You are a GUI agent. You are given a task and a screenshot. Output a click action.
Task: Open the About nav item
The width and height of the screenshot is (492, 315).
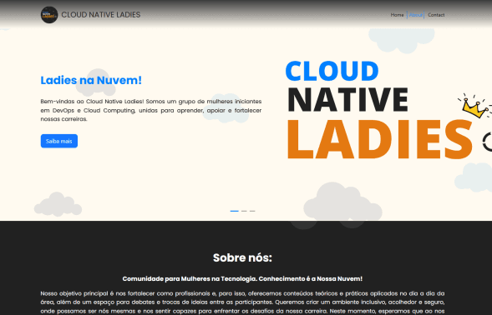tap(416, 15)
